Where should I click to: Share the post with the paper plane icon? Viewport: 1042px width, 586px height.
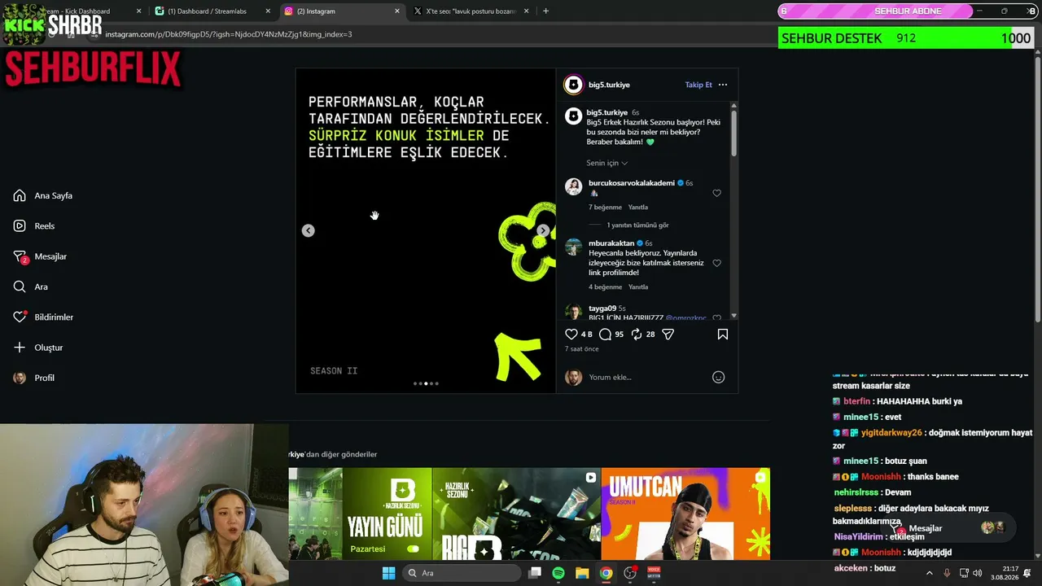pyautogui.click(x=668, y=334)
